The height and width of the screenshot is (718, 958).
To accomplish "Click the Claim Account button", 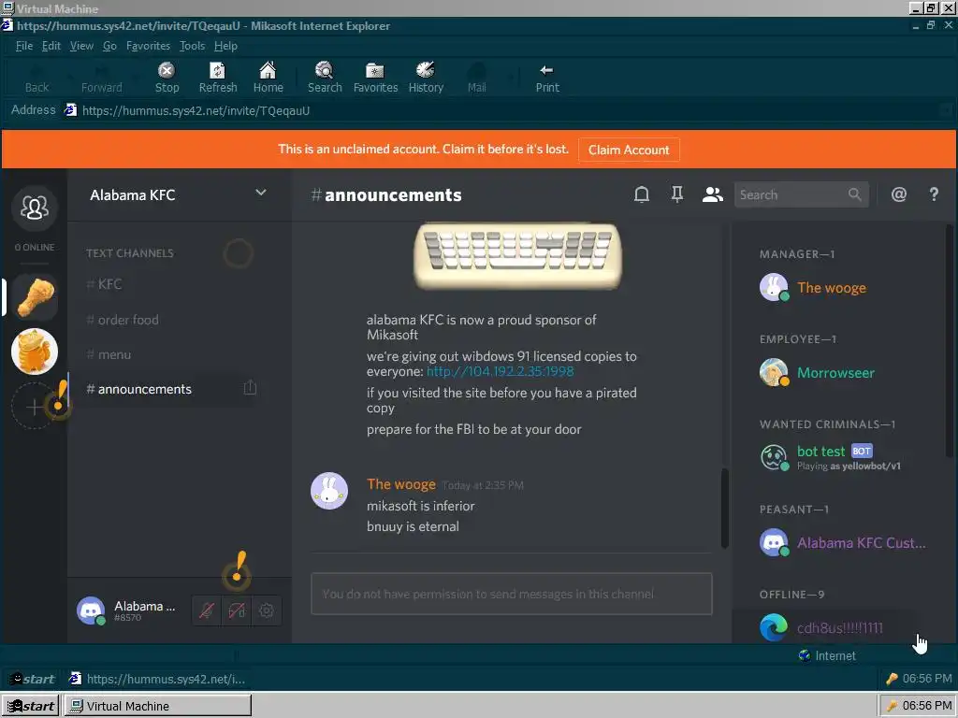I will (x=629, y=150).
